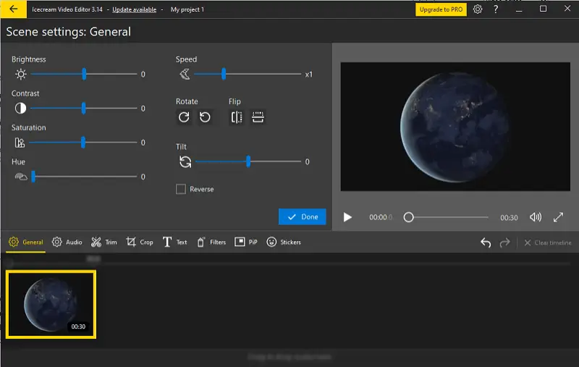Click the Scene settings: General heading

[68, 32]
